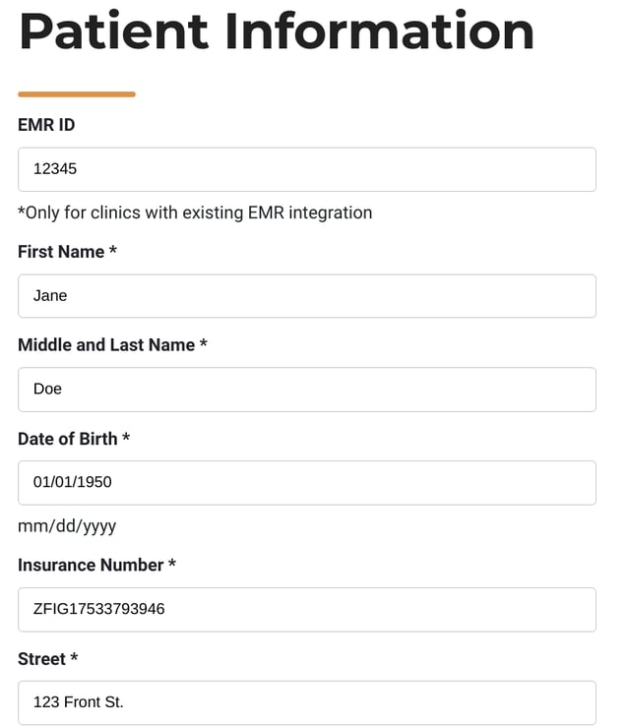
Task: Focus the Insurance Number text box
Action: 307,609
